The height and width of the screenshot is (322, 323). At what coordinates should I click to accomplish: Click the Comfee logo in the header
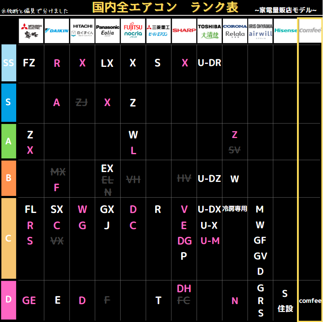310,31
